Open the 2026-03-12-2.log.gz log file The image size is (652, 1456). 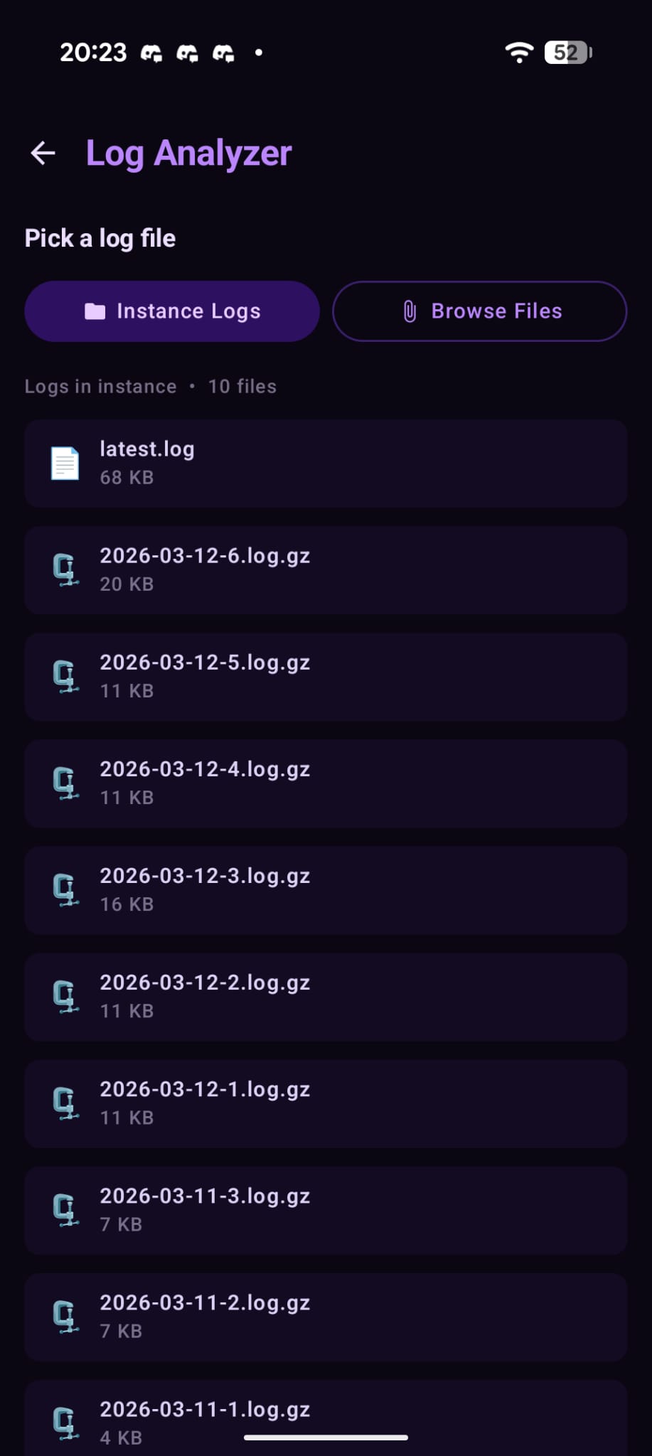click(326, 996)
